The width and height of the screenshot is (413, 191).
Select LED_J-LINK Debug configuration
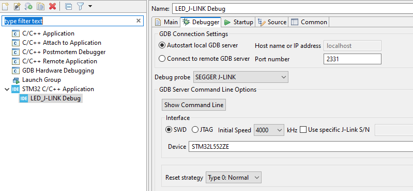(56, 99)
